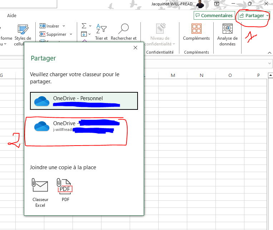The image size is (273, 230).
Task: Select column N header
Action: tap(201, 75)
